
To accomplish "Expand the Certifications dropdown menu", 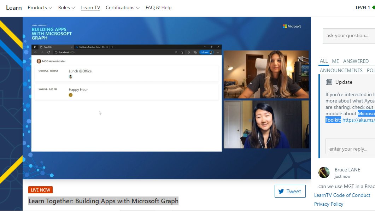I will pyautogui.click(x=122, y=8).
